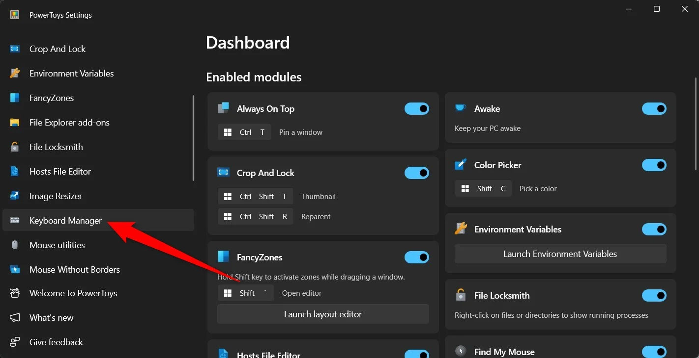Switch off the File Locksmith toggle
Image resolution: width=699 pixels, height=358 pixels.
coord(654,296)
